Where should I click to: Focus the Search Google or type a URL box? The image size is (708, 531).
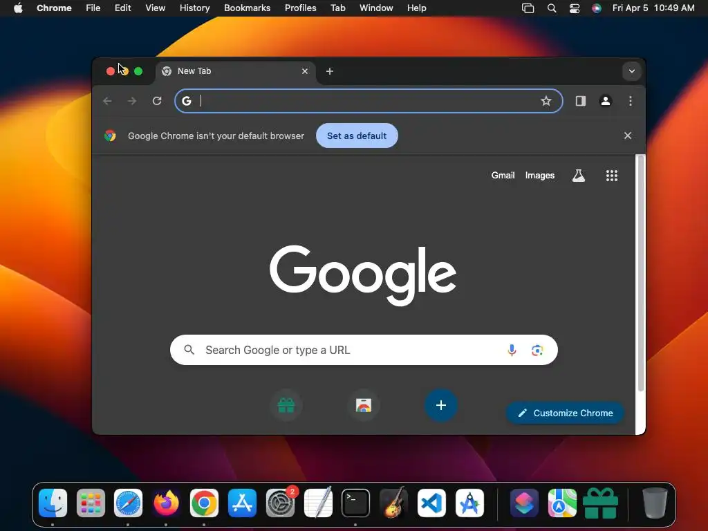(364, 350)
